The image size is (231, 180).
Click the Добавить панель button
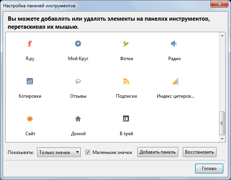coord(158,152)
